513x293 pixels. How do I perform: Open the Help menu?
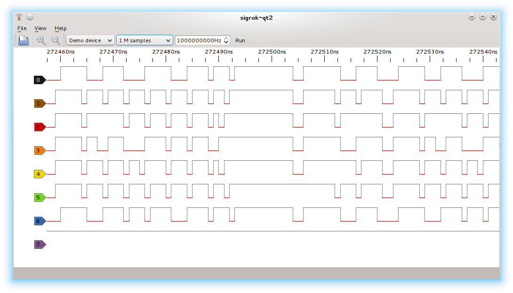(61, 28)
